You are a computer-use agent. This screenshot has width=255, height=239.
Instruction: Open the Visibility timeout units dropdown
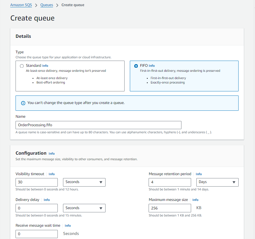84,182
